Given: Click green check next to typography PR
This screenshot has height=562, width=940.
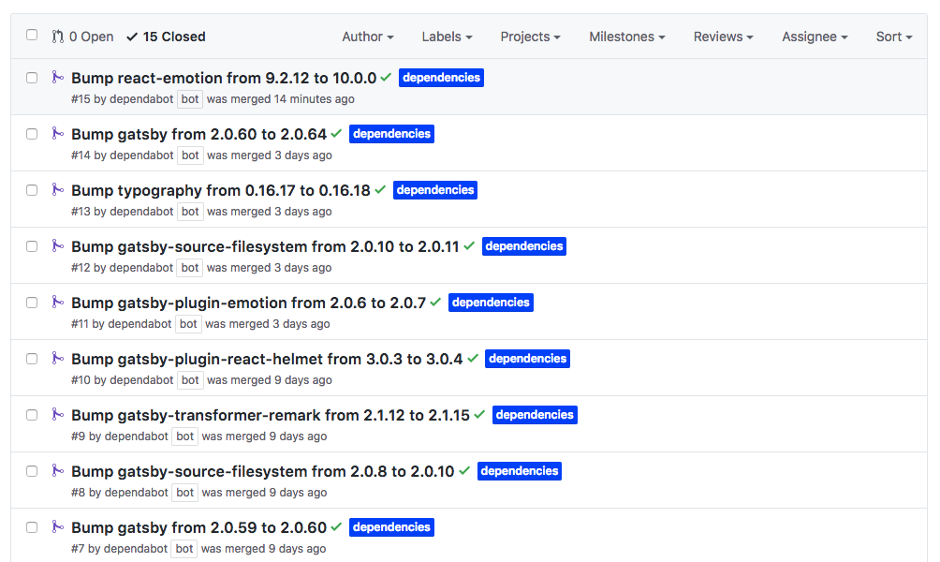Looking at the screenshot, I should click(380, 190).
